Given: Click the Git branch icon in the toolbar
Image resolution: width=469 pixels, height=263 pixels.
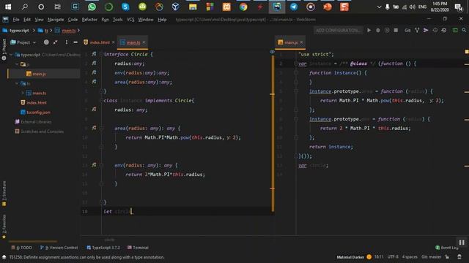Looking at the screenshot, I should [417, 30].
